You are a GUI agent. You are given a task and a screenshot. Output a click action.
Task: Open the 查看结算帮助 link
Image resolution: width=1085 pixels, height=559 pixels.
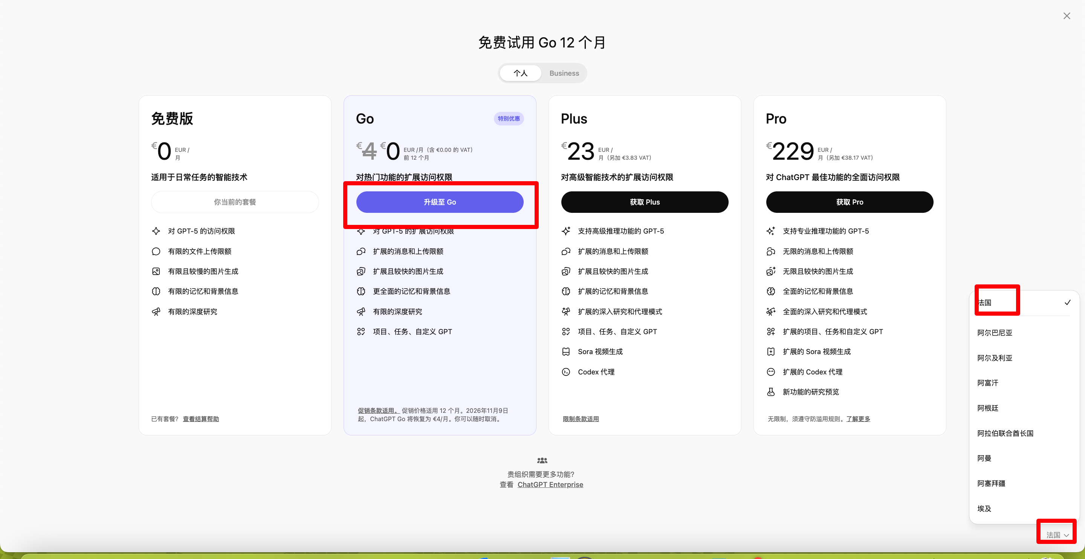coord(200,419)
